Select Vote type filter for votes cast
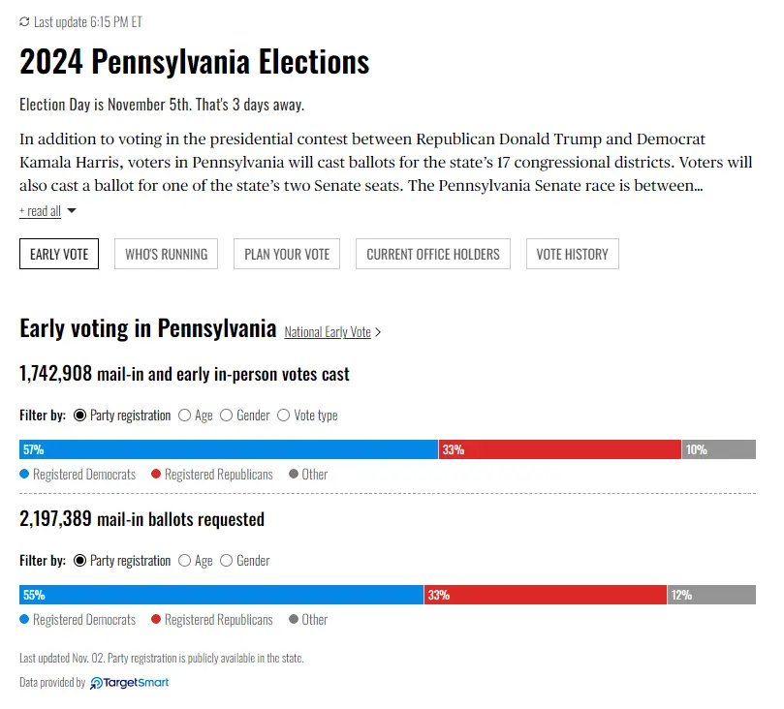784x709 pixels. 284,416
